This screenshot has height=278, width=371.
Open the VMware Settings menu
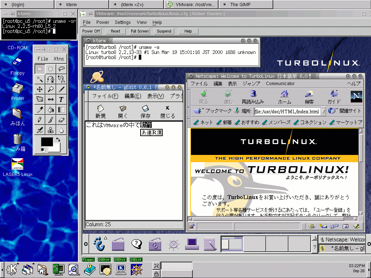(122, 22)
